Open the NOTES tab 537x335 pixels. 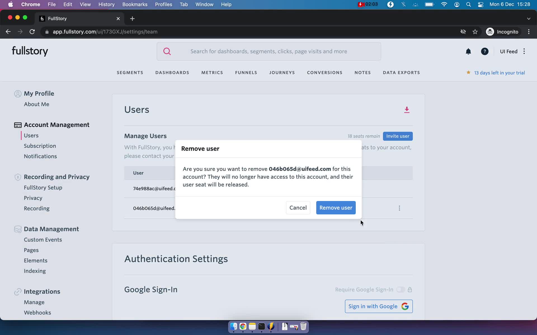coord(362,73)
